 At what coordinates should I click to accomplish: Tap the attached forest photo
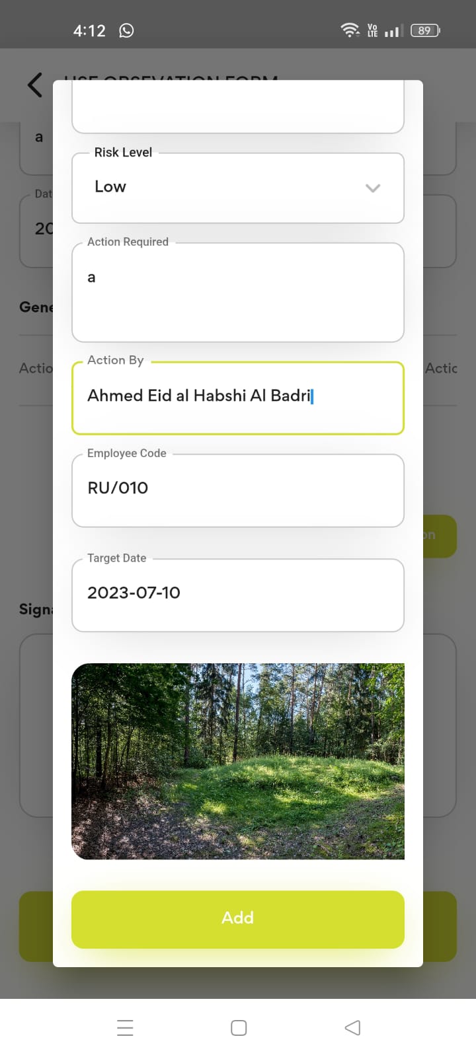pos(237,761)
